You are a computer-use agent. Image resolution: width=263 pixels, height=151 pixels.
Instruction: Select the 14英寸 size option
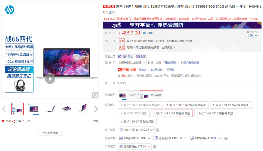coord(129,95)
